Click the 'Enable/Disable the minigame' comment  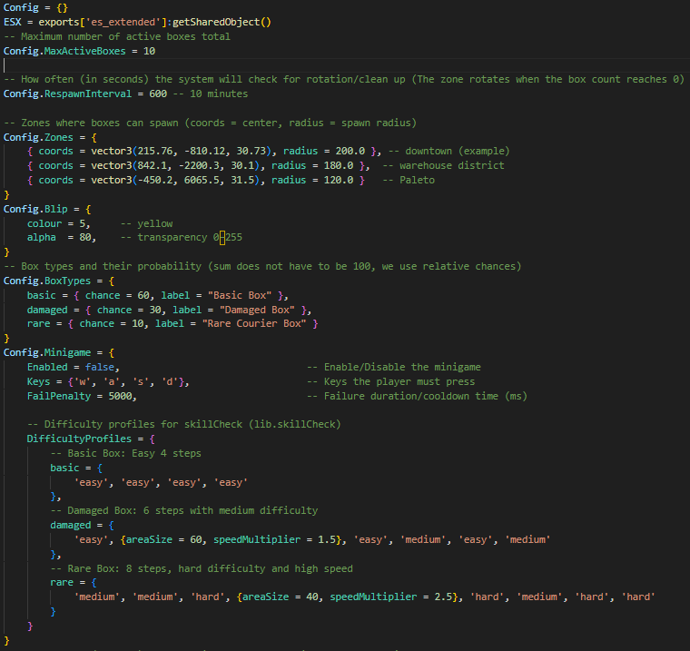394,367
